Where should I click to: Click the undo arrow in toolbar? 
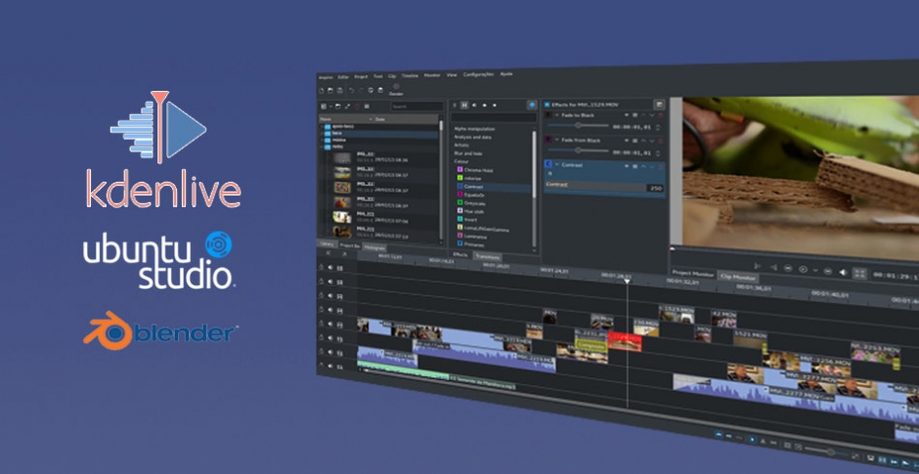pyautogui.click(x=352, y=90)
